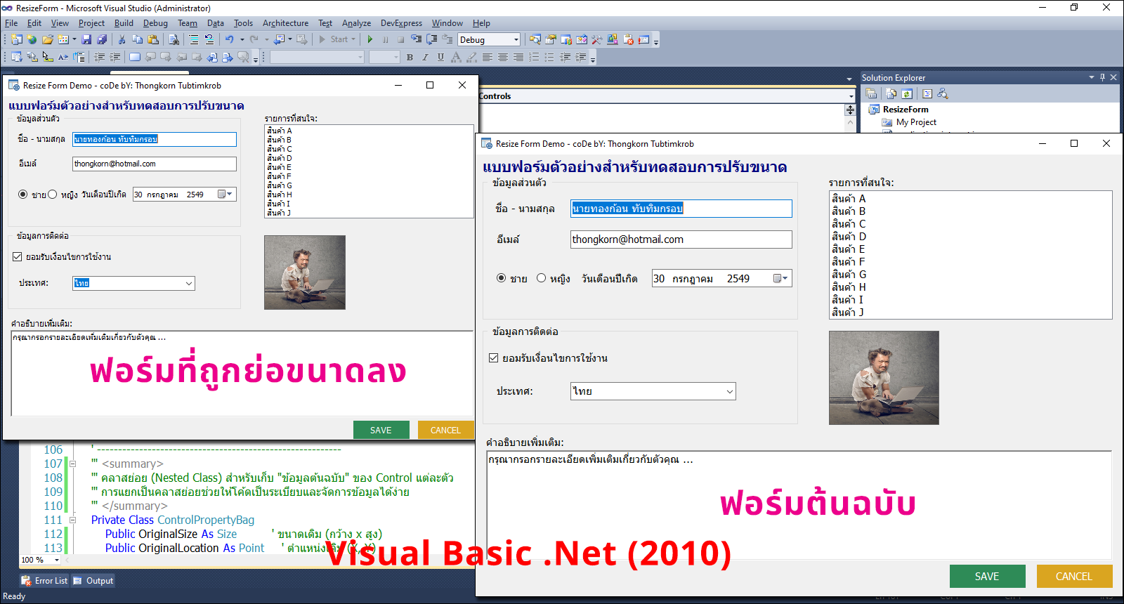Toggle the terms checkbox in the shrunken form
1124x604 pixels.
[x=18, y=256]
